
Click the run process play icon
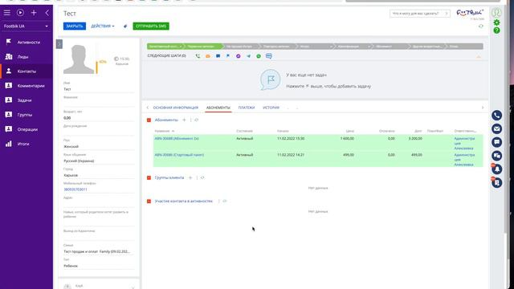[x=20, y=13]
